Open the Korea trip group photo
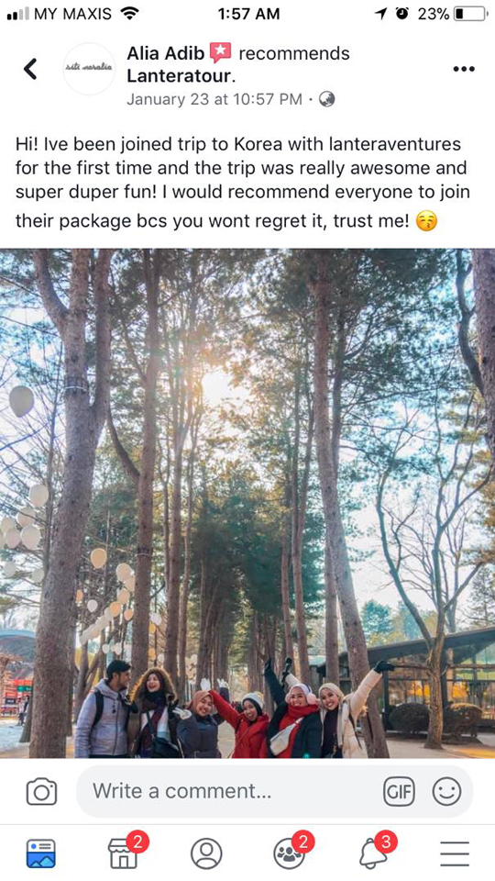The height and width of the screenshot is (881, 495). (x=247, y=504)
